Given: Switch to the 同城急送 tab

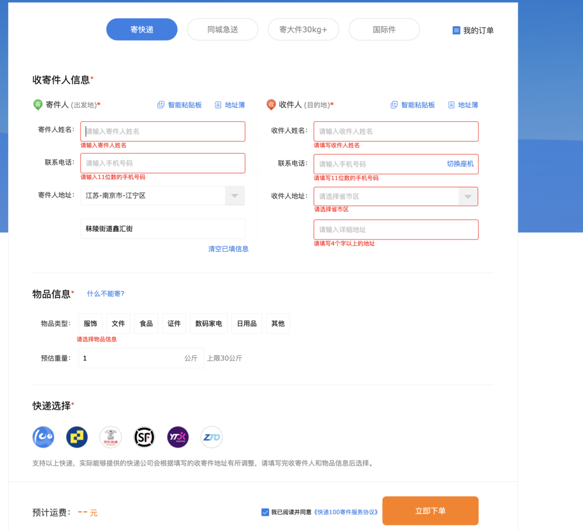Looking at the screenshot, I should click(223, 30).
